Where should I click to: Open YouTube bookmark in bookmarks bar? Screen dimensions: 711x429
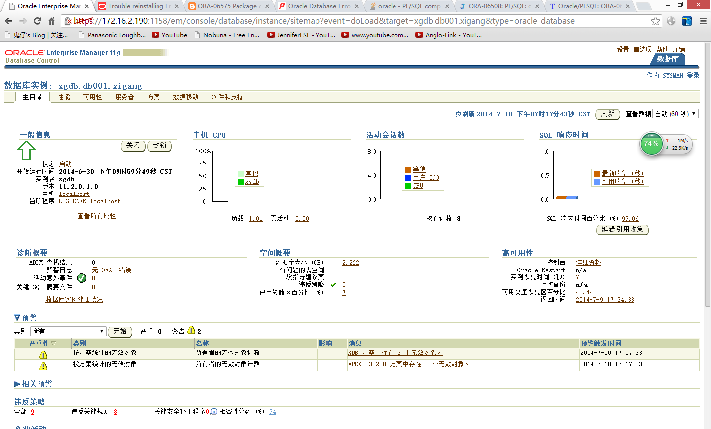tap(169, 35)
